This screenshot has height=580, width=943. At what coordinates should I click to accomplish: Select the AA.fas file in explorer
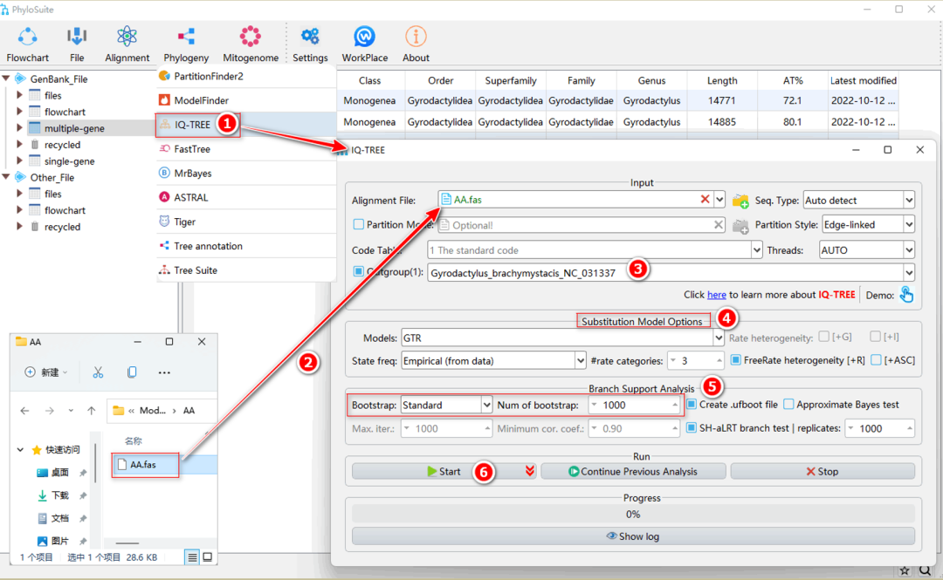145,465
